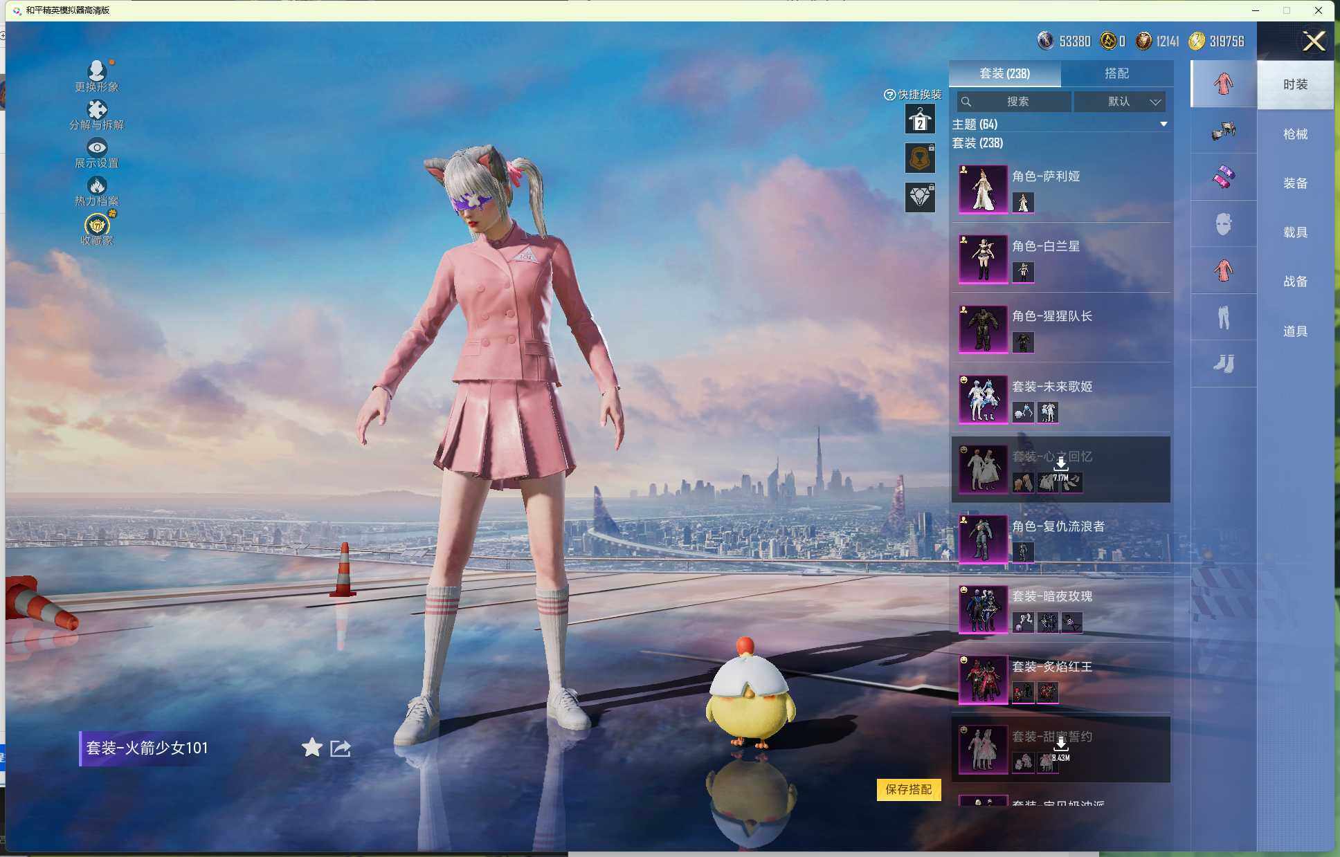Select the gun skins category icon
This screenshot has width=1340, height=857.
1223,131
